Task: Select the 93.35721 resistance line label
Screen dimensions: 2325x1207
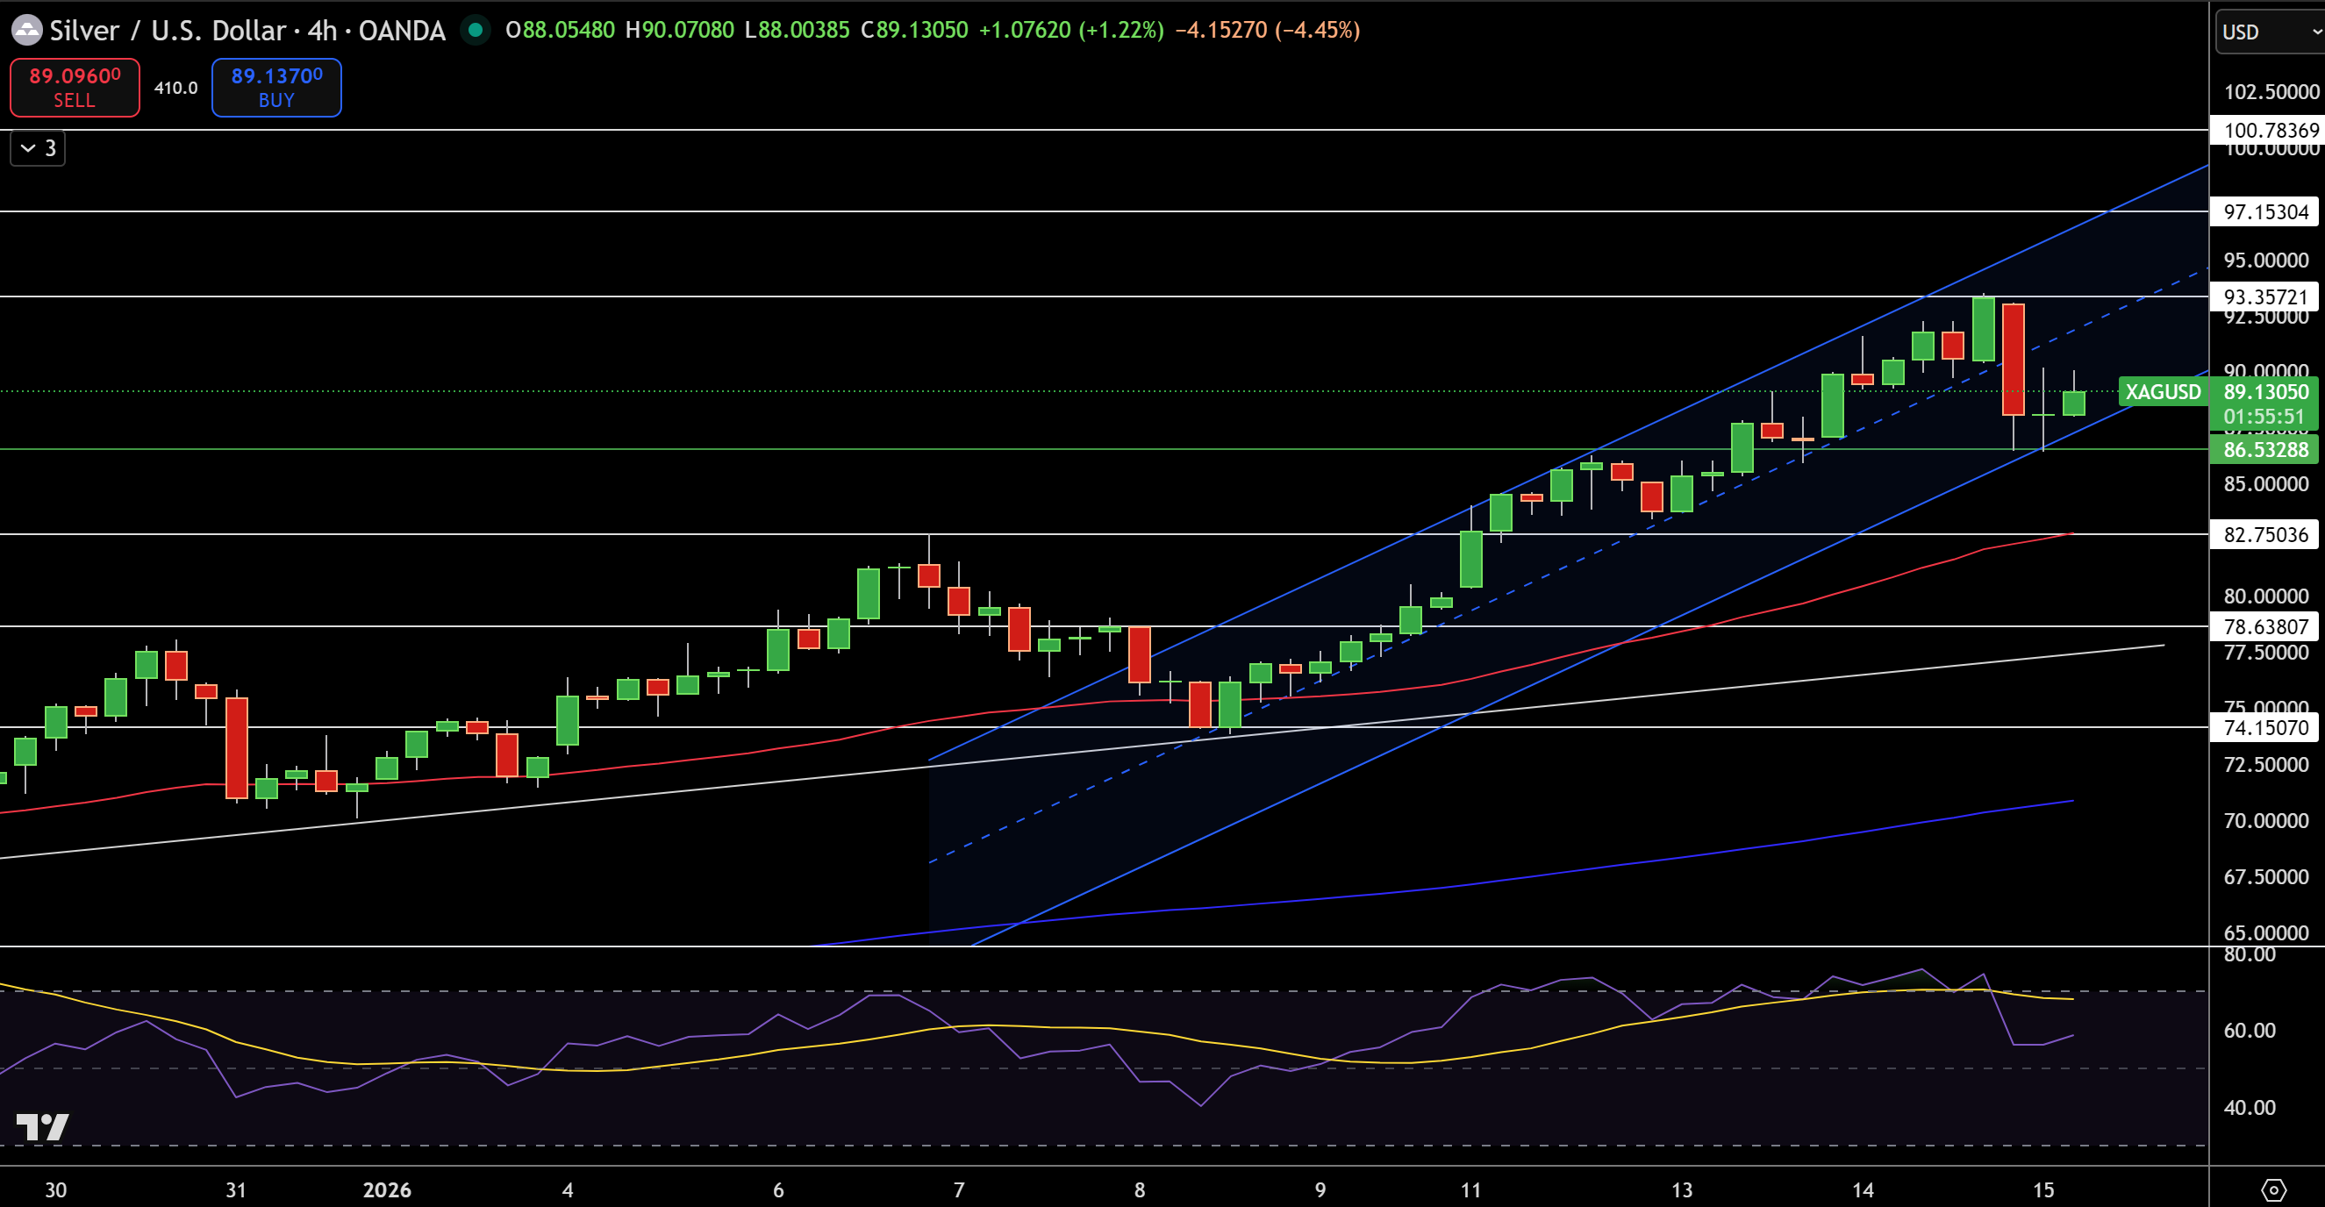Action: point(2264,296)
